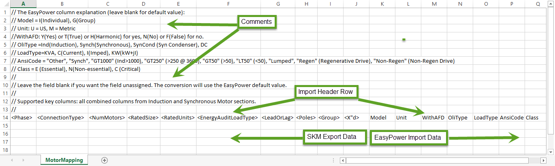Click the horizontal scrollbar right arrow

click(x=544, y=160)
